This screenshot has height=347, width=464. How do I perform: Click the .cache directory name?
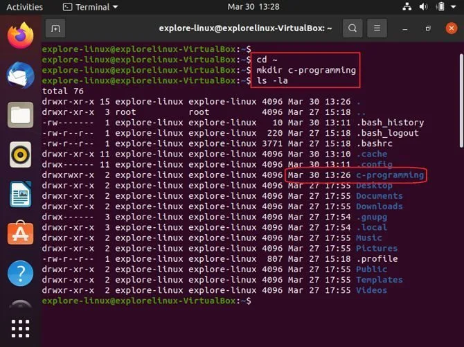click(372, 154)
